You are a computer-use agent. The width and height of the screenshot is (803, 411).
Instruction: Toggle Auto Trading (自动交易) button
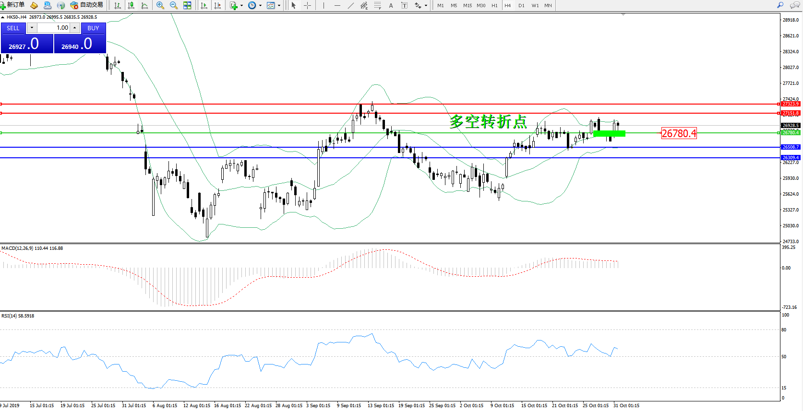[87, 5]
